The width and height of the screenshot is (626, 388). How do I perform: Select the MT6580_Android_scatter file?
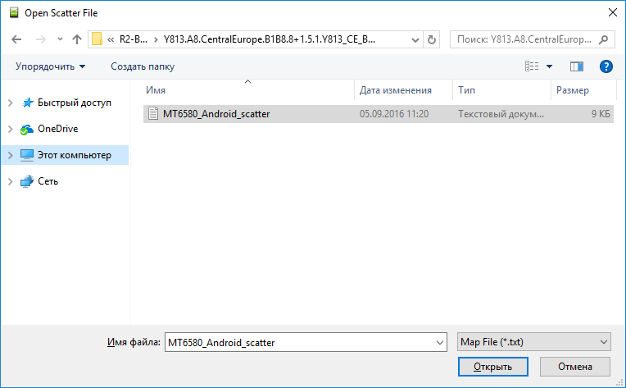tap(215, 115)
